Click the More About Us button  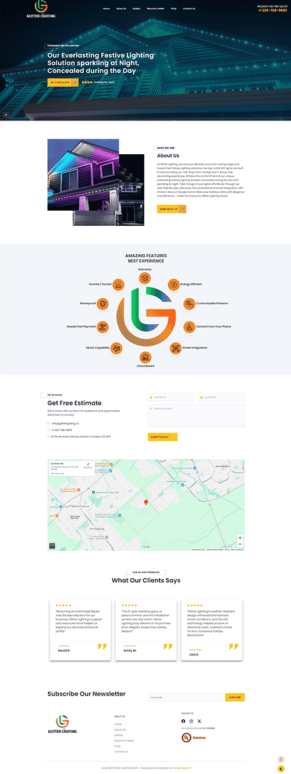click(x=171, y=208)
